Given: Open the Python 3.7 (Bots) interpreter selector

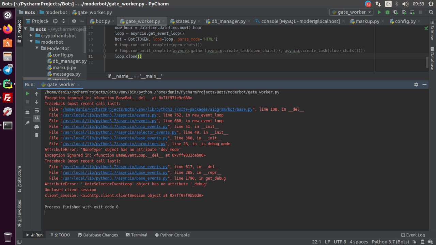Looking at the screenshot, I should pos(390,242).
